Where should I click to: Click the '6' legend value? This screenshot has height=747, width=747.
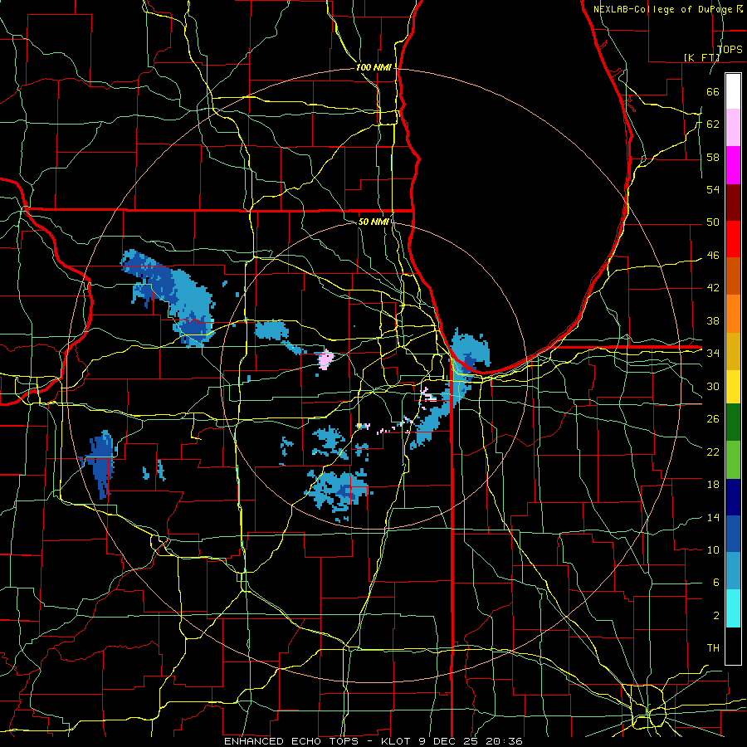(x=716, y=583)
